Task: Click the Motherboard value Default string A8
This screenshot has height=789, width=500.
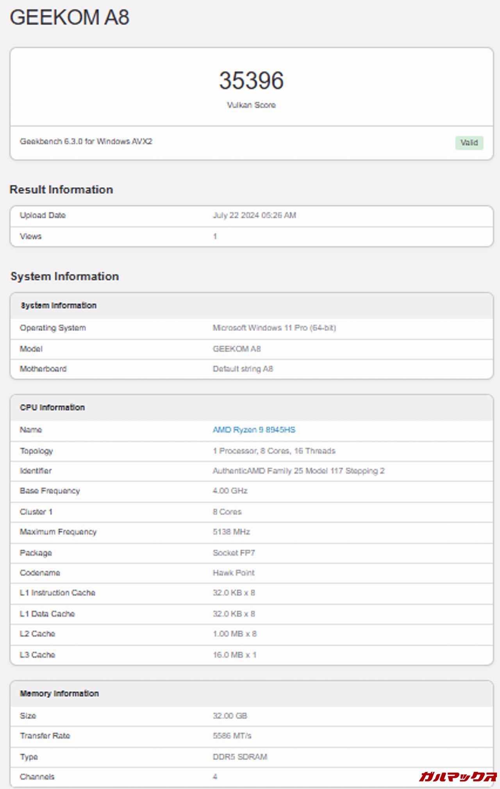Action: [243, 369]
